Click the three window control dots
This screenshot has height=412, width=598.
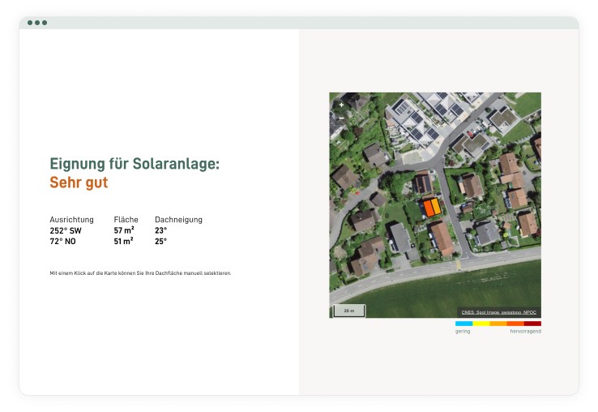click(x=37, y=23)
